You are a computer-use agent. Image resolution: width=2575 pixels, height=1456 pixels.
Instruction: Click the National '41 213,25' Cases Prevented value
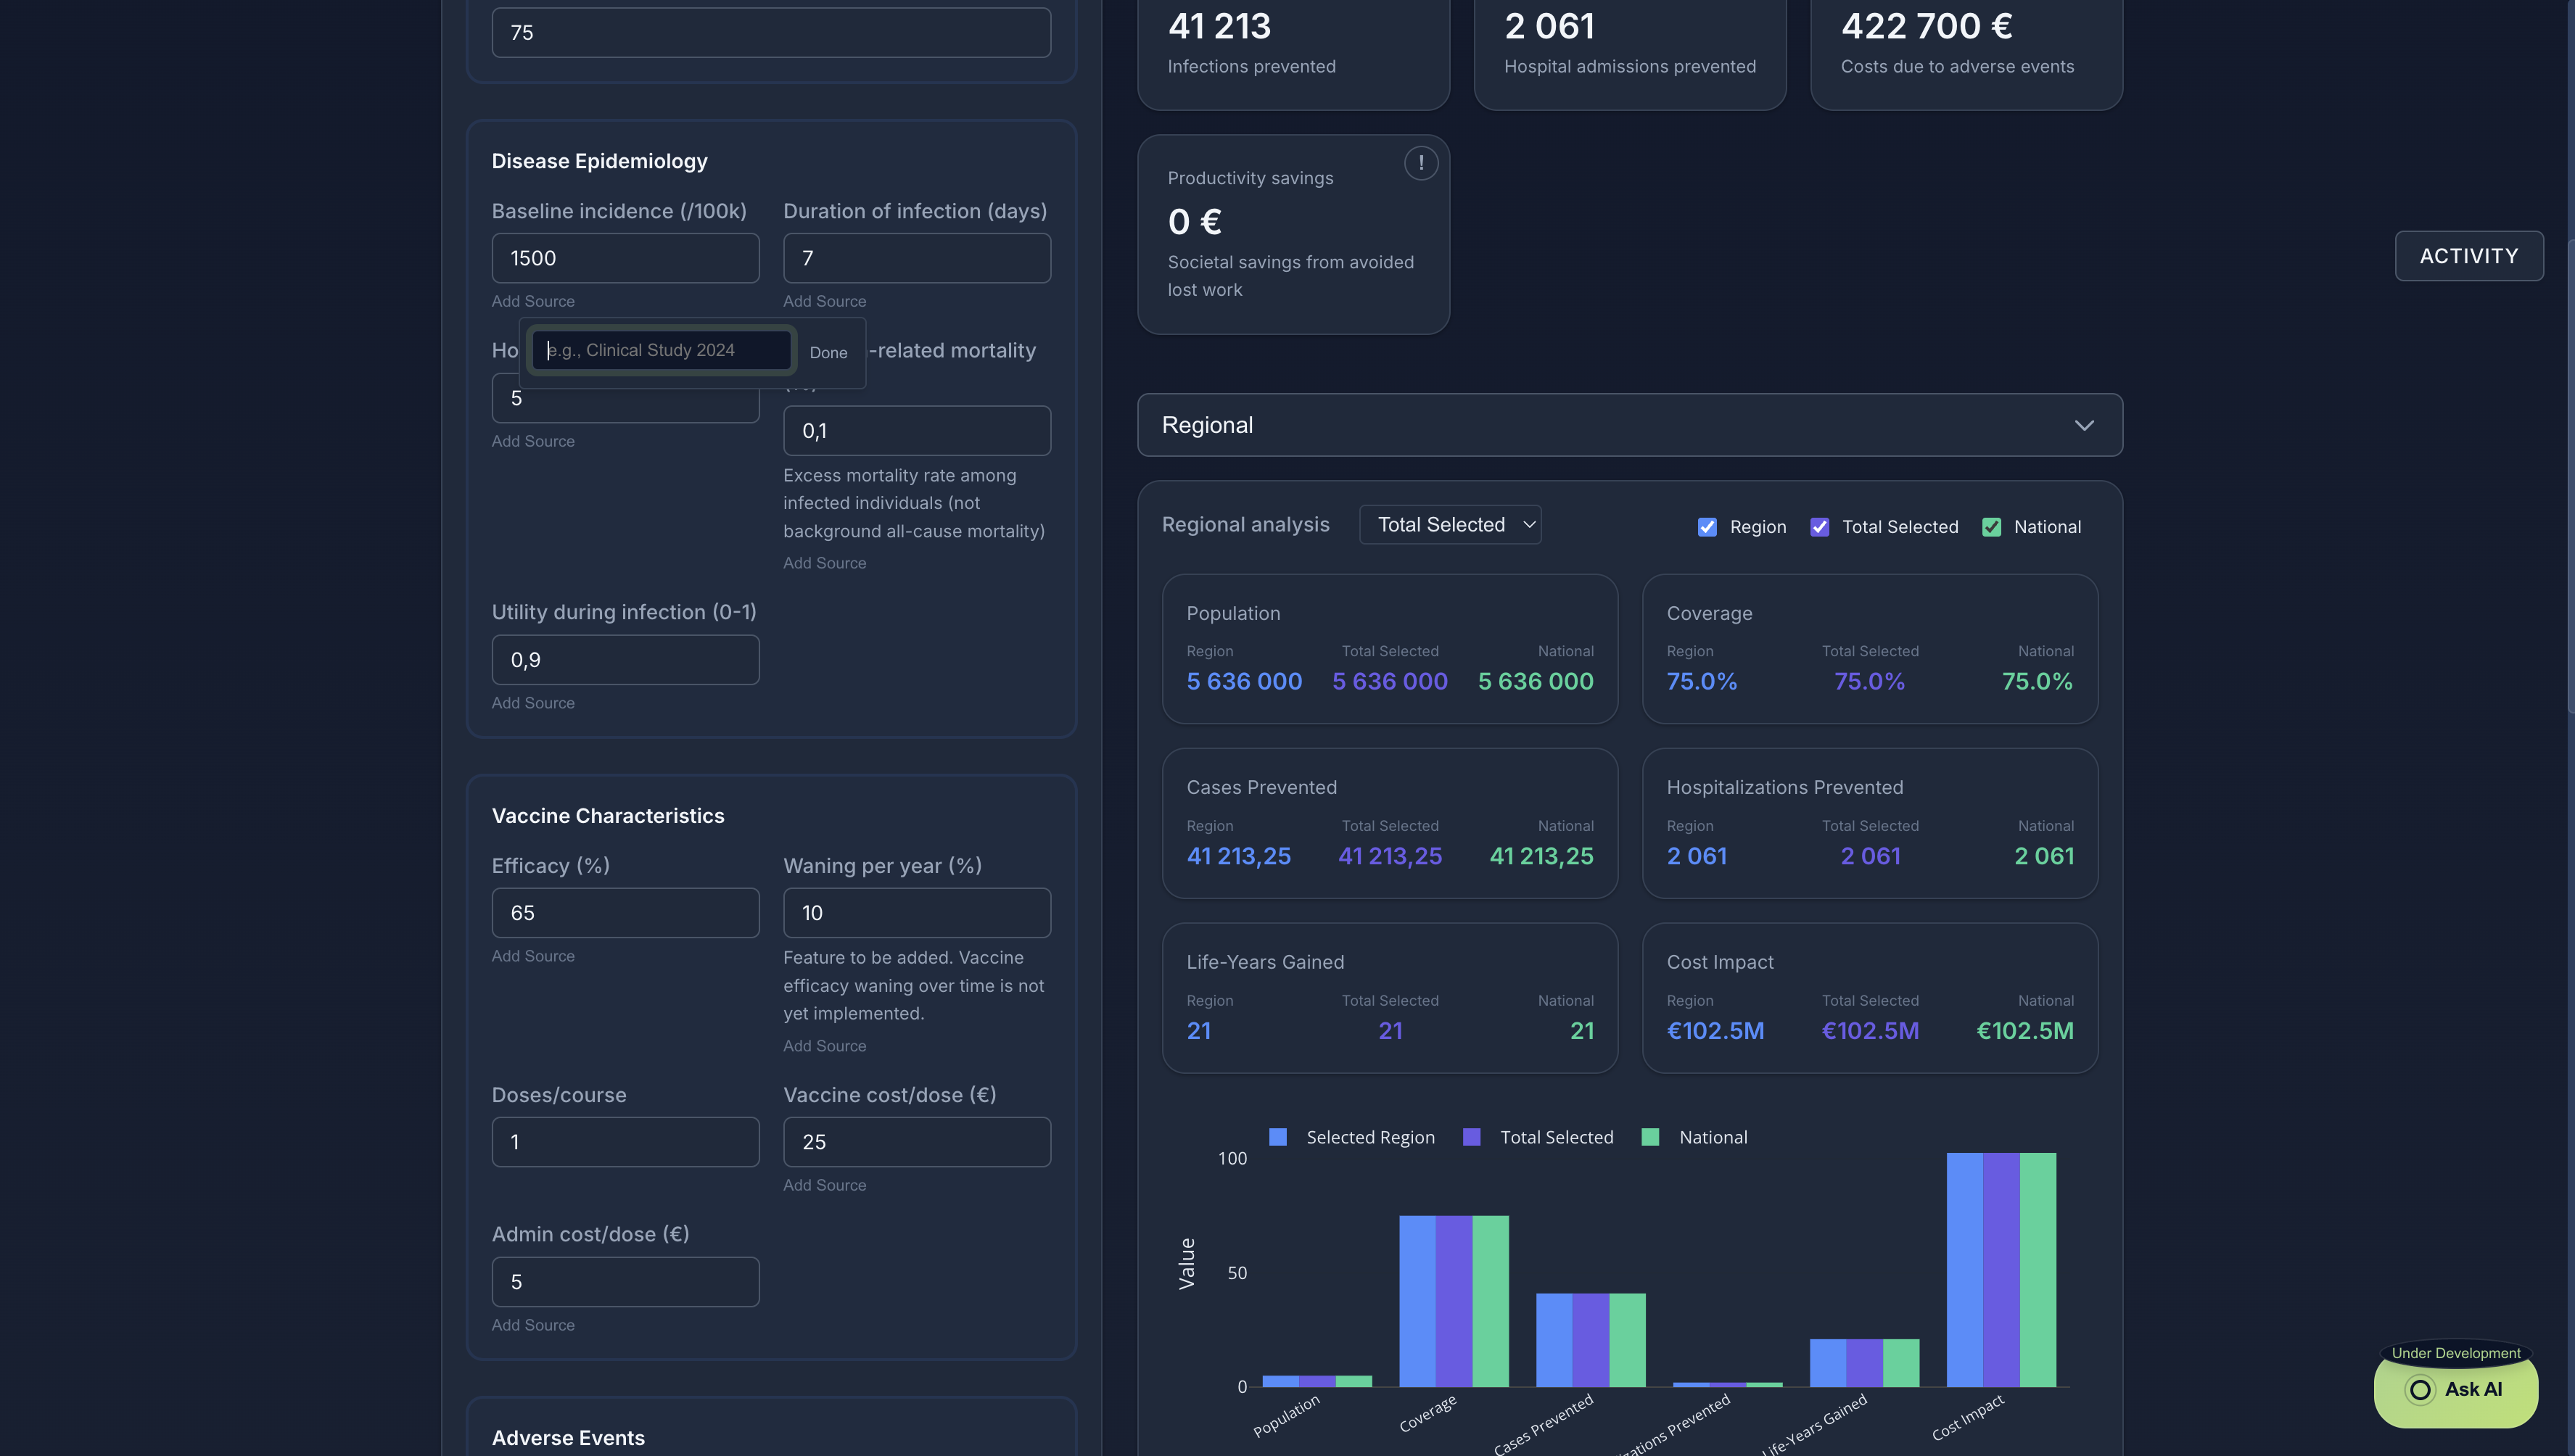click(x=1541, y=857)
